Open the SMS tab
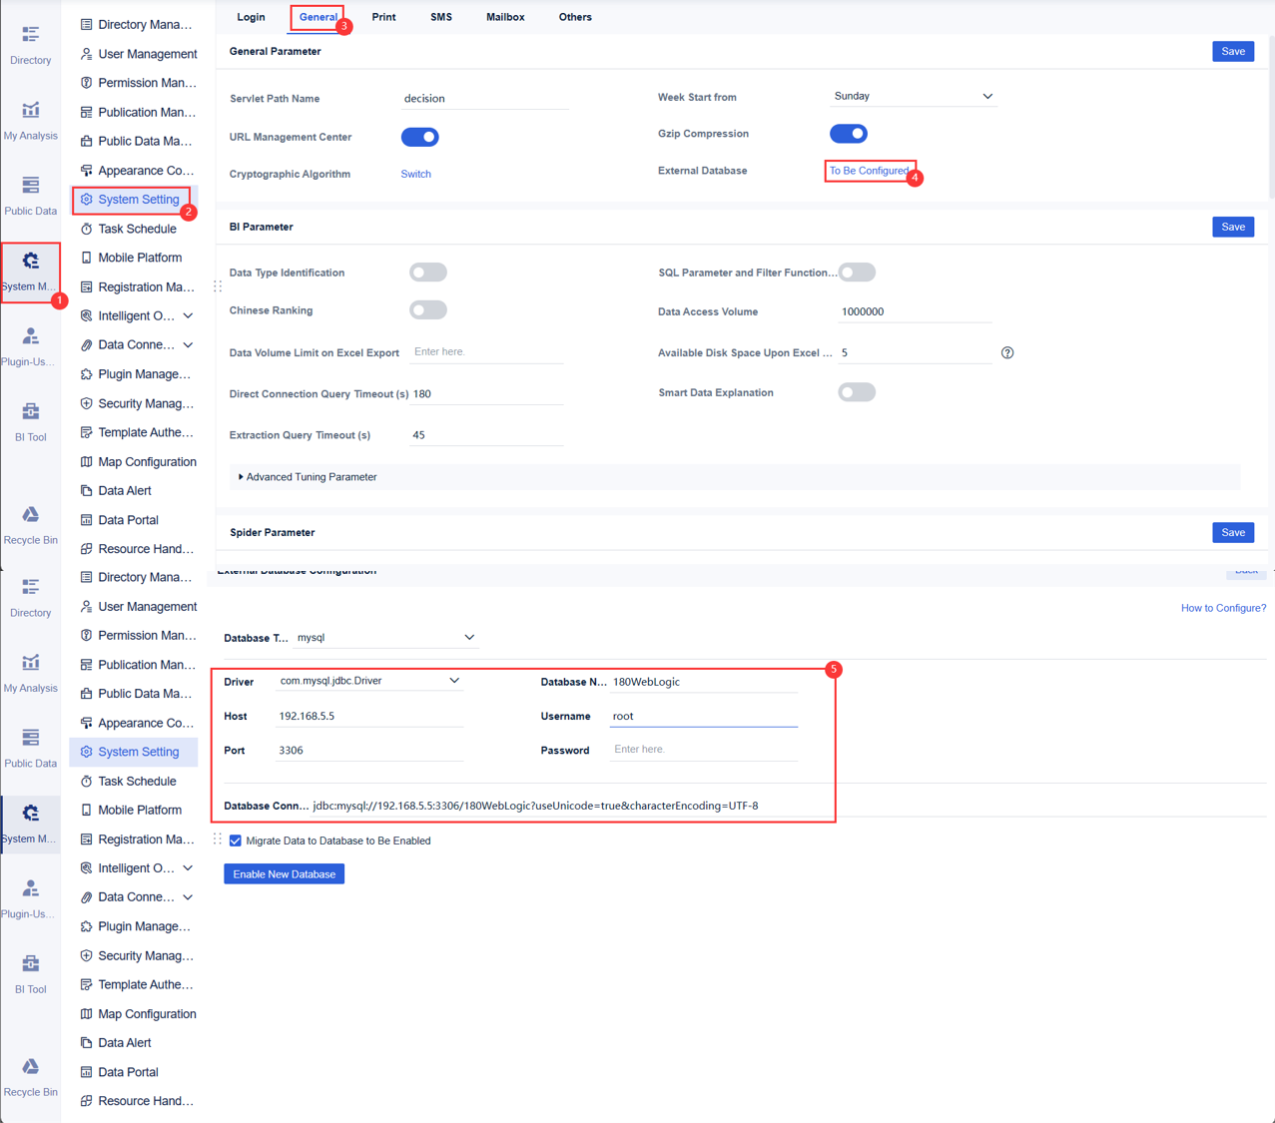The image size is (1275, 1123). click(440, 17)
